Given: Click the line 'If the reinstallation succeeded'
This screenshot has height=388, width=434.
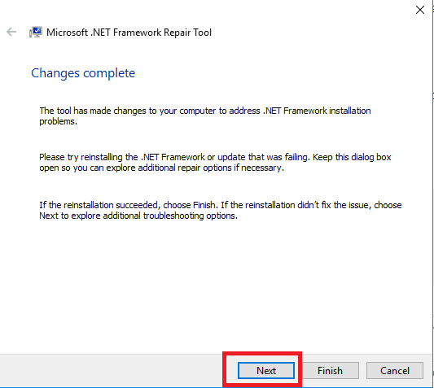Looking at the screenshot, I should pos(221,205).
